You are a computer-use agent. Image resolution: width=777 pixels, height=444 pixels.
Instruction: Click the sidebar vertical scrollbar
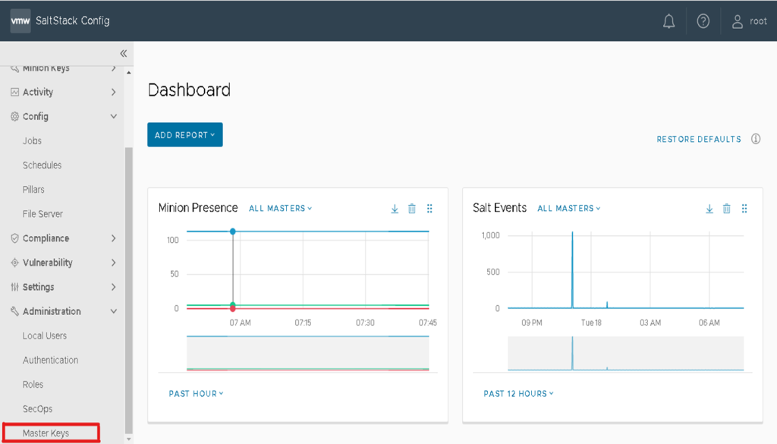[x=128, y=288]
